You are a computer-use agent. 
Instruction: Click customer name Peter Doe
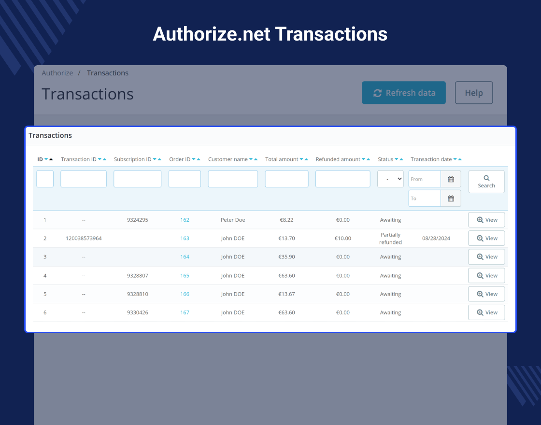click(x=233, y=220)
